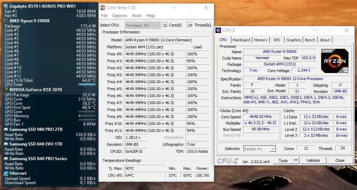
Task: Open the Select CPU Processor #0 dropdown
Action: [x=143, y=25]
